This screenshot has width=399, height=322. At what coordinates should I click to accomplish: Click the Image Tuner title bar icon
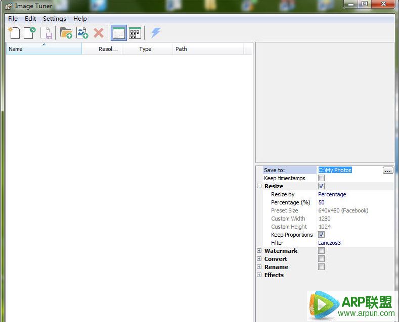pyautogui.click(x=9, y=6)
